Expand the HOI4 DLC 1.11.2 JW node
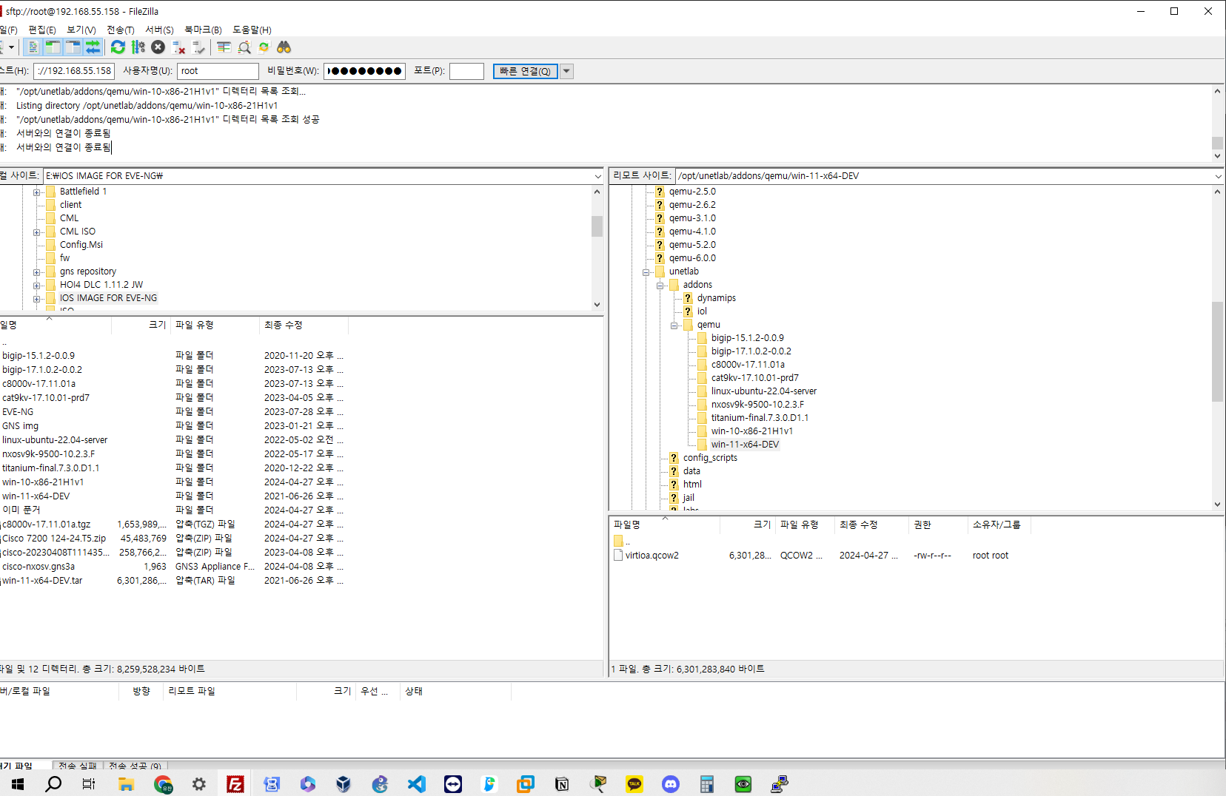This screenshot has width=1226, height=796. click(37, 286)
